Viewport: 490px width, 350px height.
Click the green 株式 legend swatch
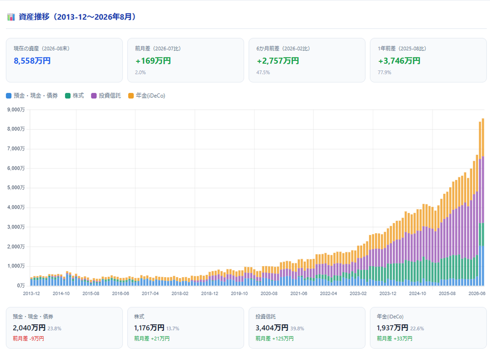click(68, 96)
